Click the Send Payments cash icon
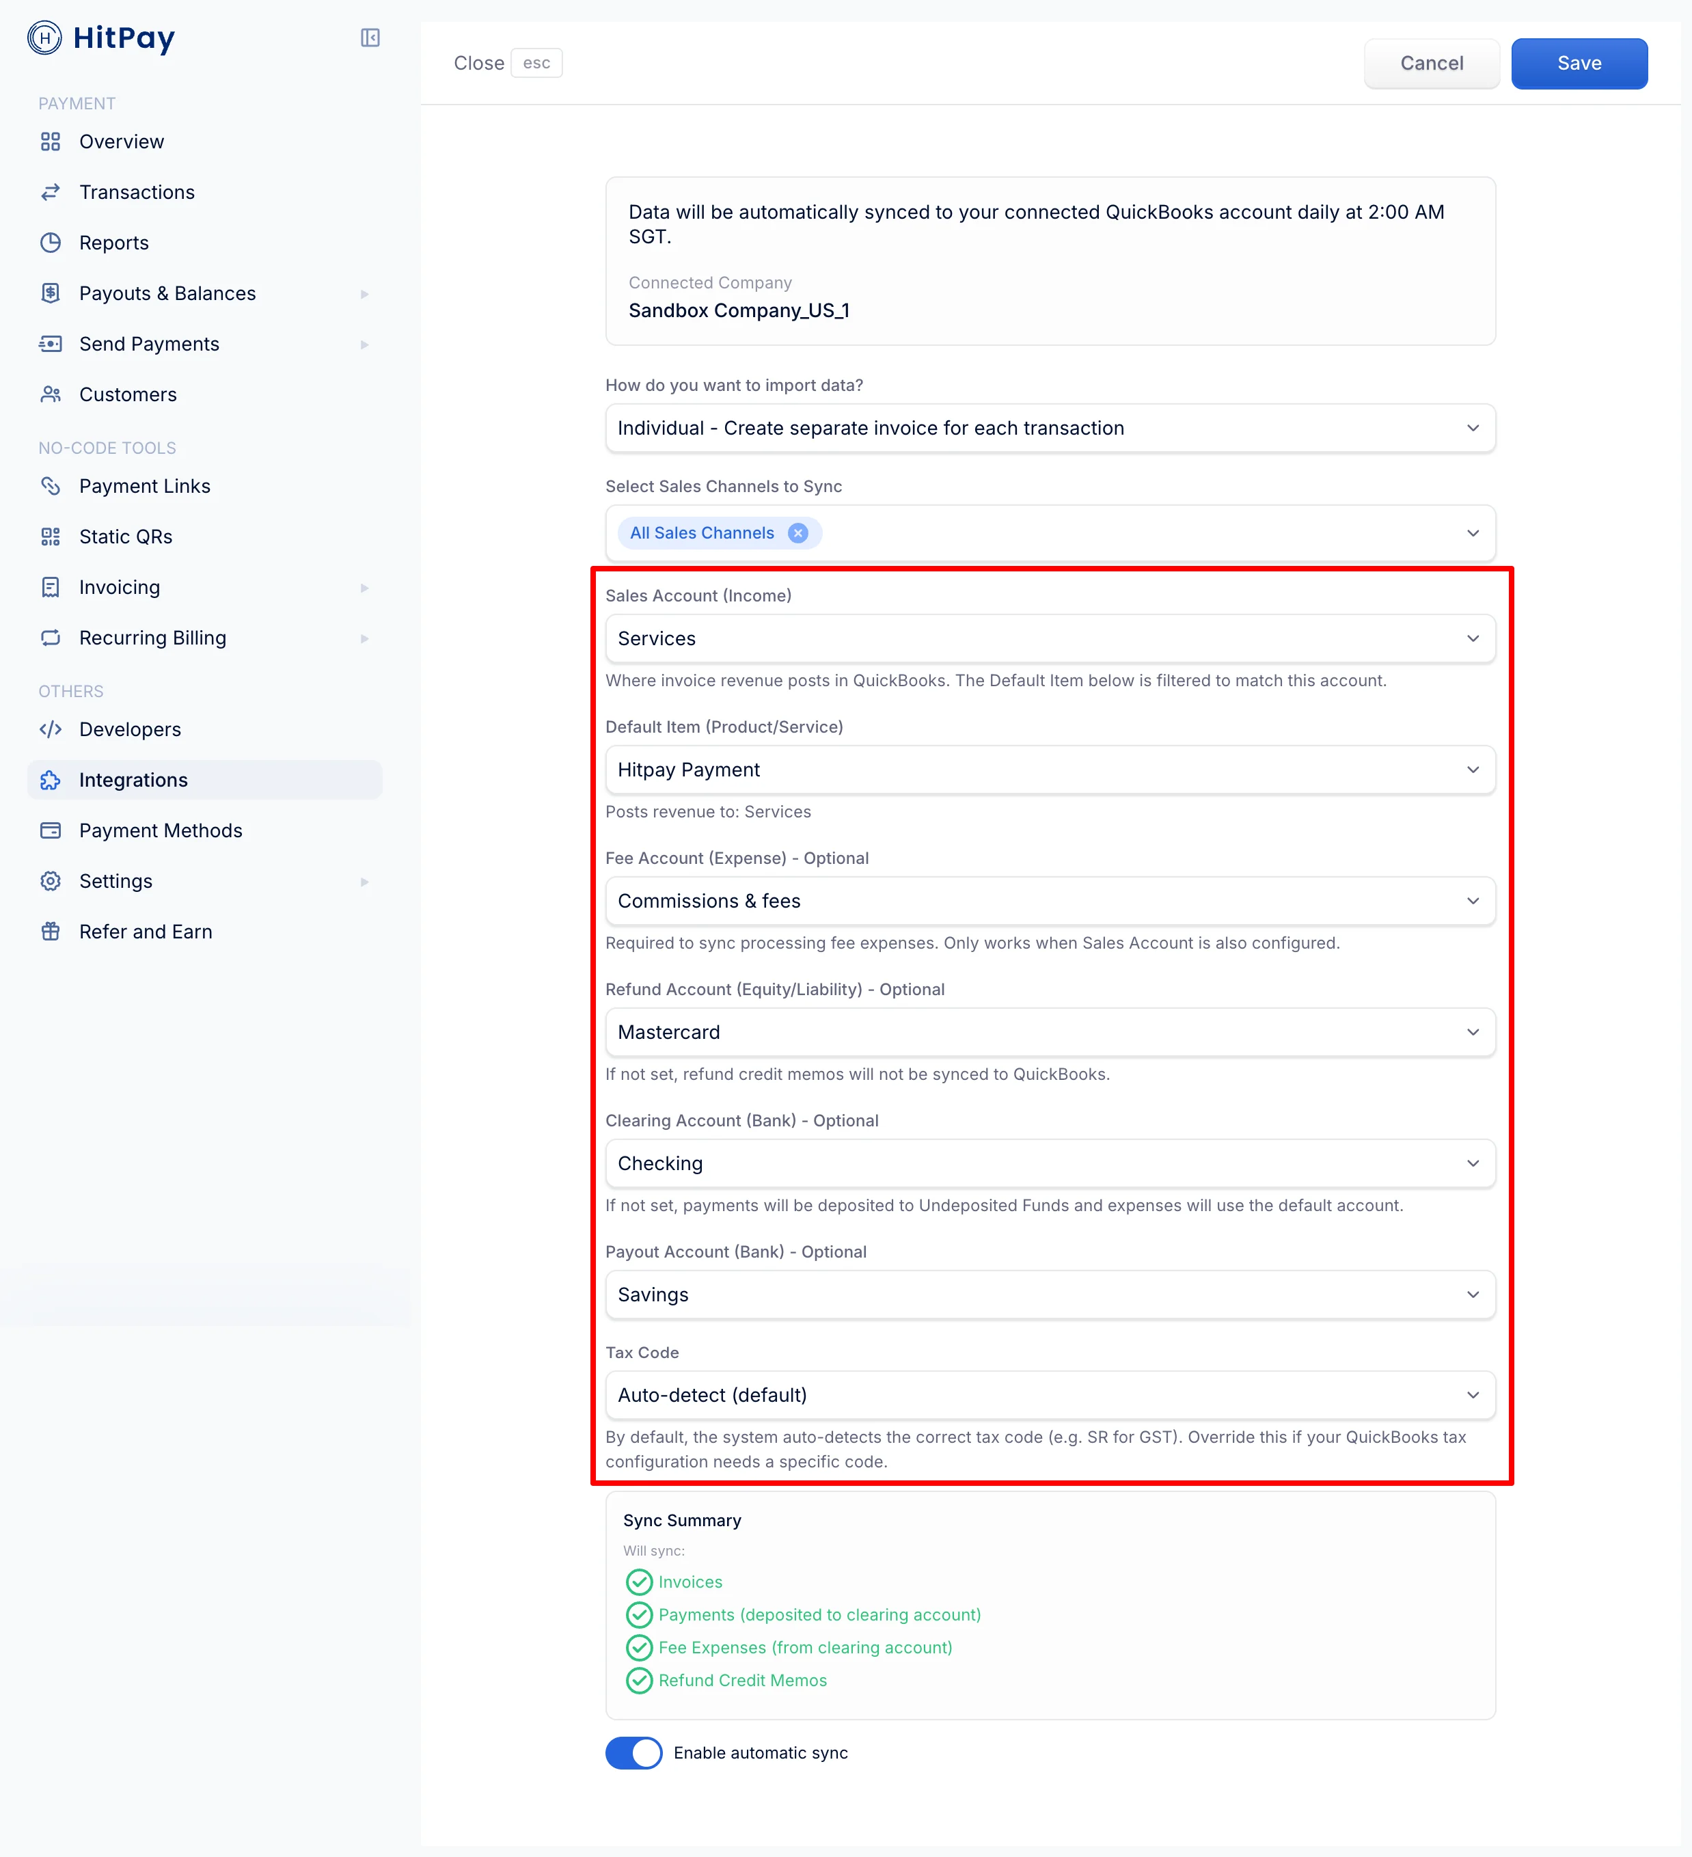 click(51, 344)
